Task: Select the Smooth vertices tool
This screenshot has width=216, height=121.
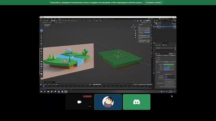Action: point(42,67)
